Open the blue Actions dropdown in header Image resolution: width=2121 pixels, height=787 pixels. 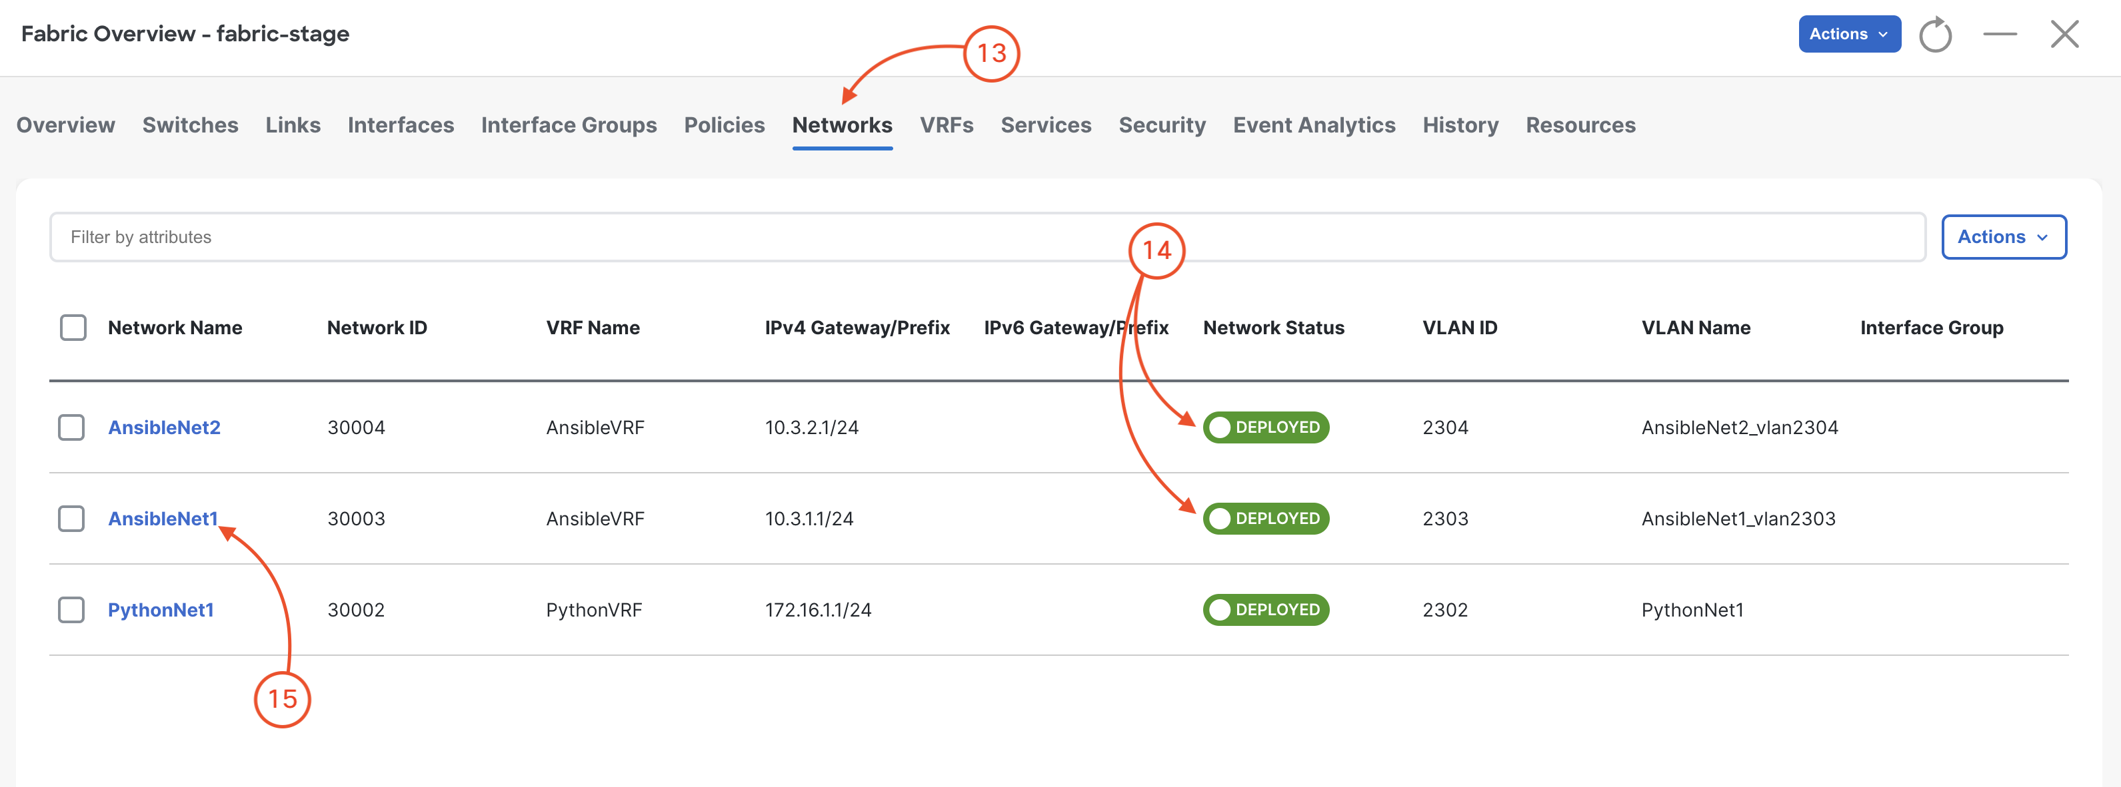coord(1849,34)
